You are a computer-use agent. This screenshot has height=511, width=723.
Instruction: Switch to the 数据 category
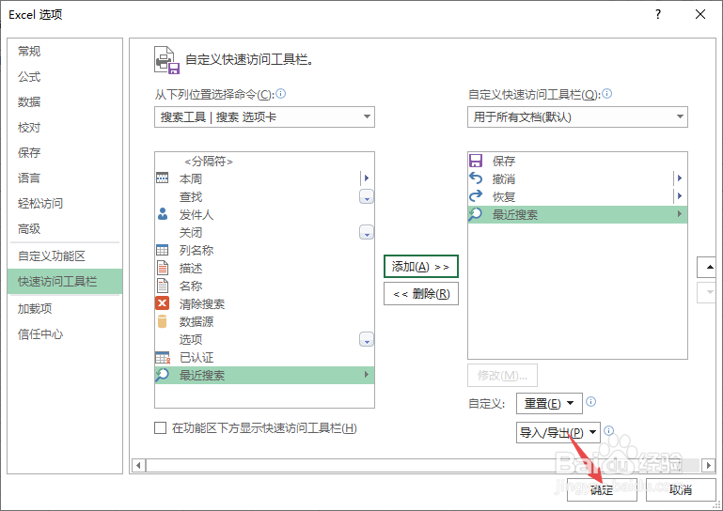(x=65, y=101)
